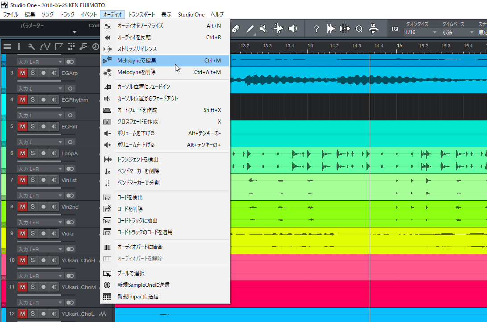This screenshot has height=322, width=487.
Task: Click the question mark help icon
Action: pyautogui.click(x=316, y=29)
